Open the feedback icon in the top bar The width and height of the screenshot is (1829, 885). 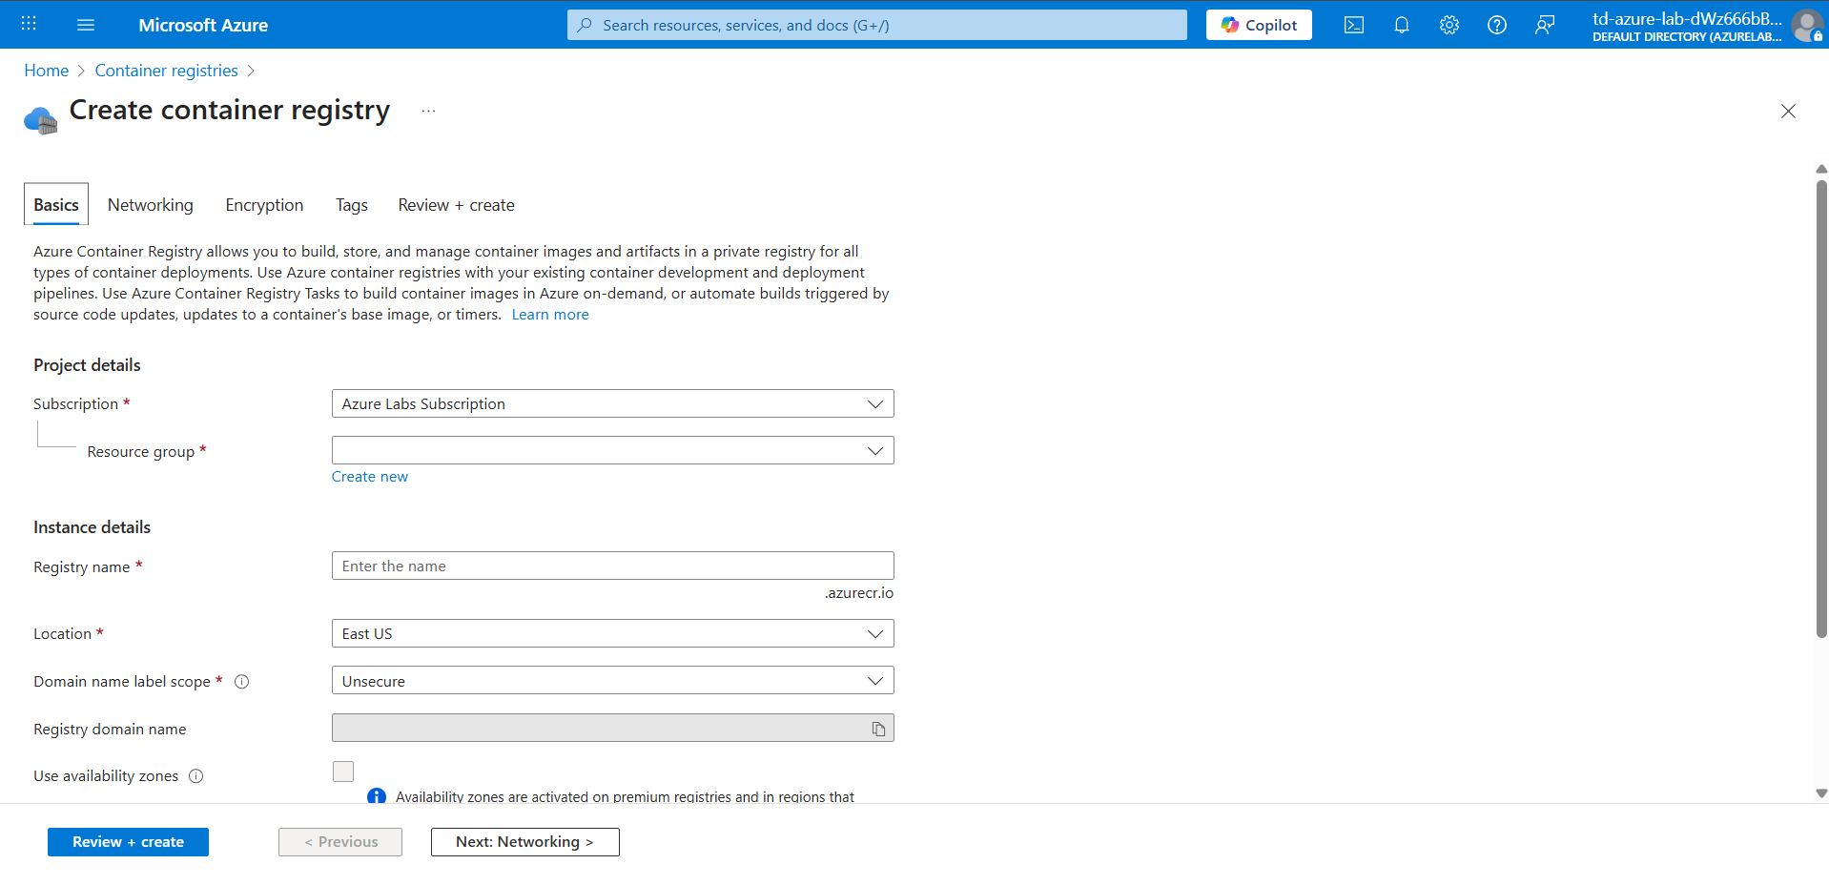tap(1545, 25)
